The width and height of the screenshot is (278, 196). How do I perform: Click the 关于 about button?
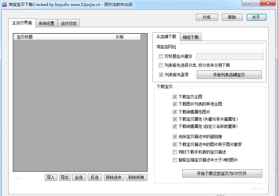pyautogui.click(x=256, y=17)
